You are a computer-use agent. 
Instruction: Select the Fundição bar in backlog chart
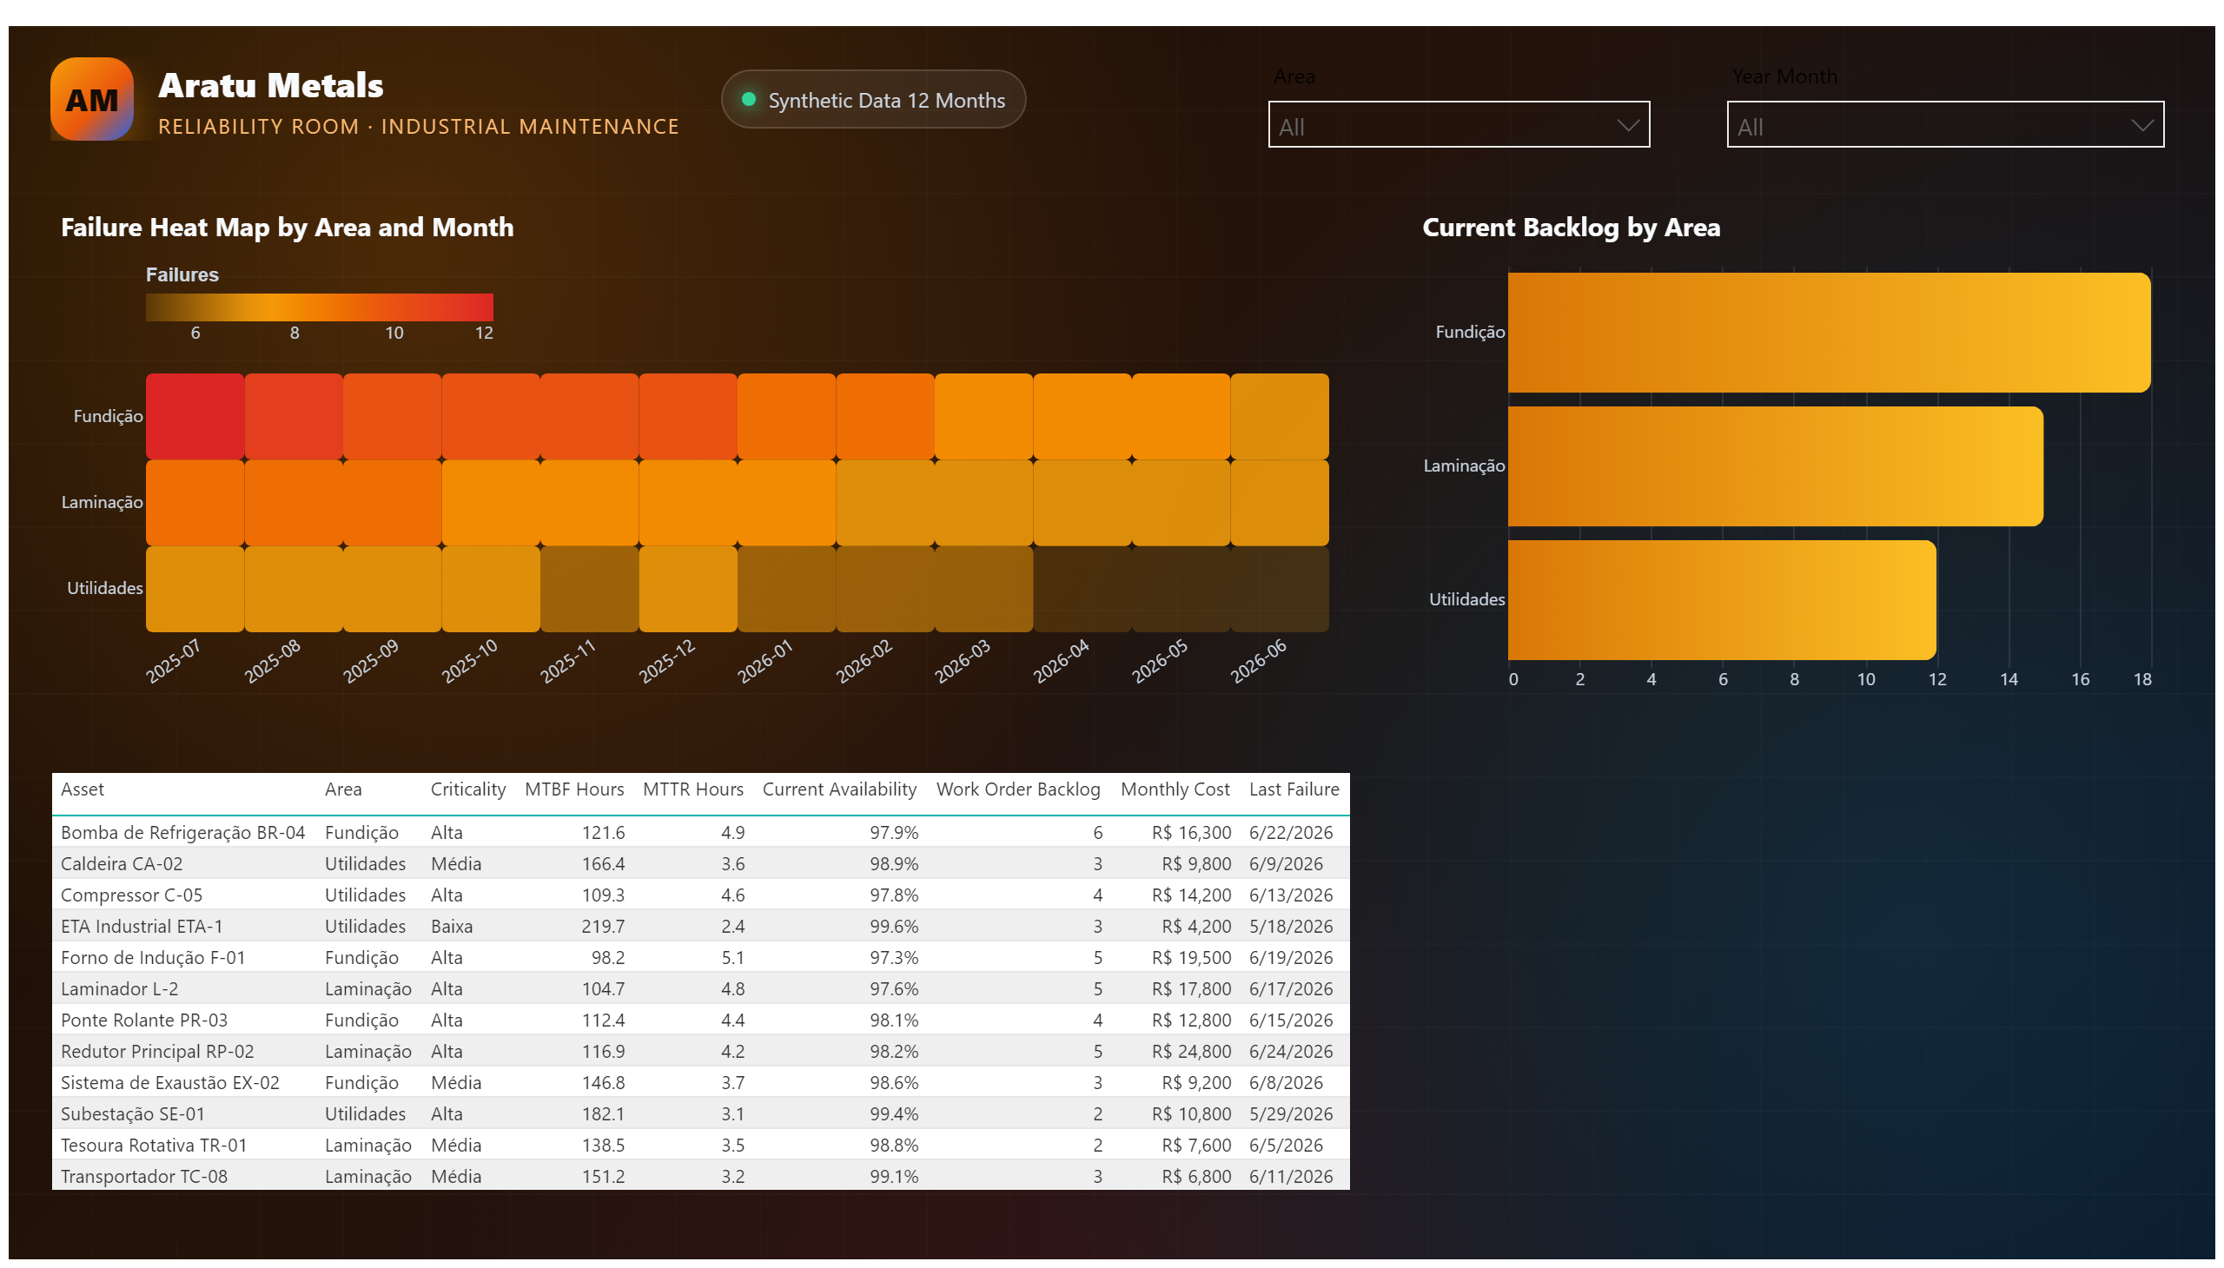pos(1829,333)
